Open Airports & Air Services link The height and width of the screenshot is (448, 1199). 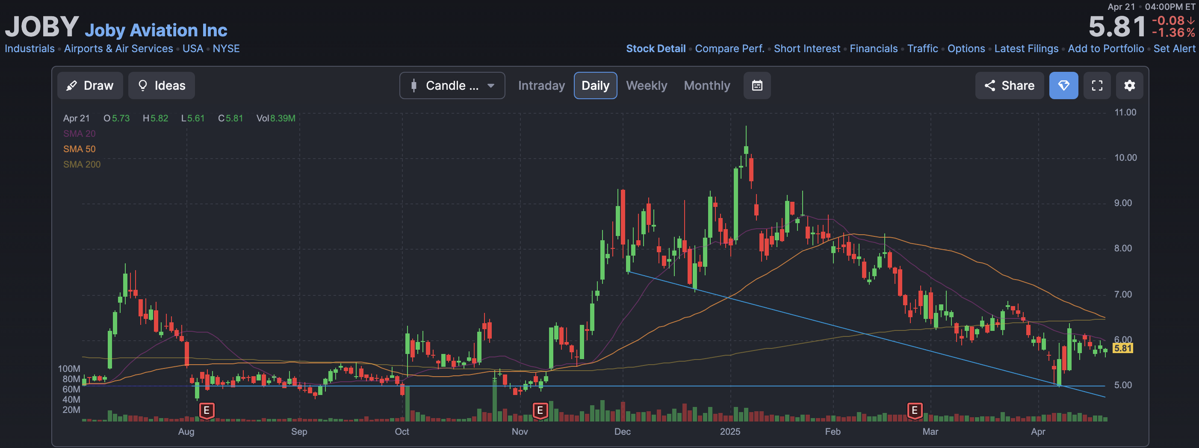click(118, 49)
